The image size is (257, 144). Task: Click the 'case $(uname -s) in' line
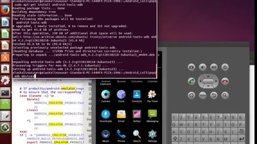(37, 96)
